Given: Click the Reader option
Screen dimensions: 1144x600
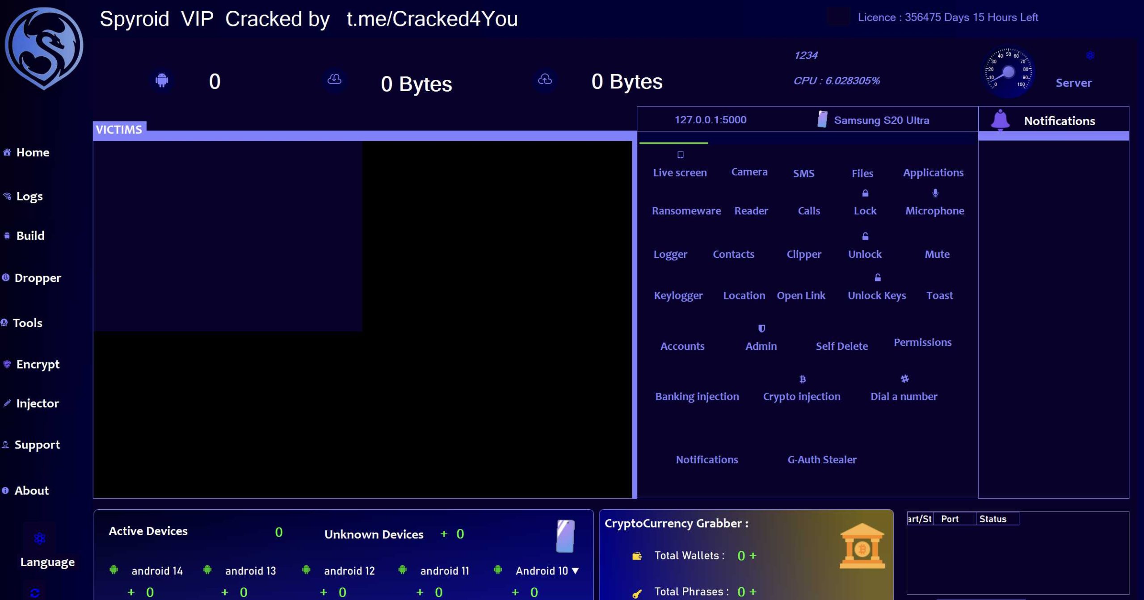Looking at the screenshot, I should (751, 211).
